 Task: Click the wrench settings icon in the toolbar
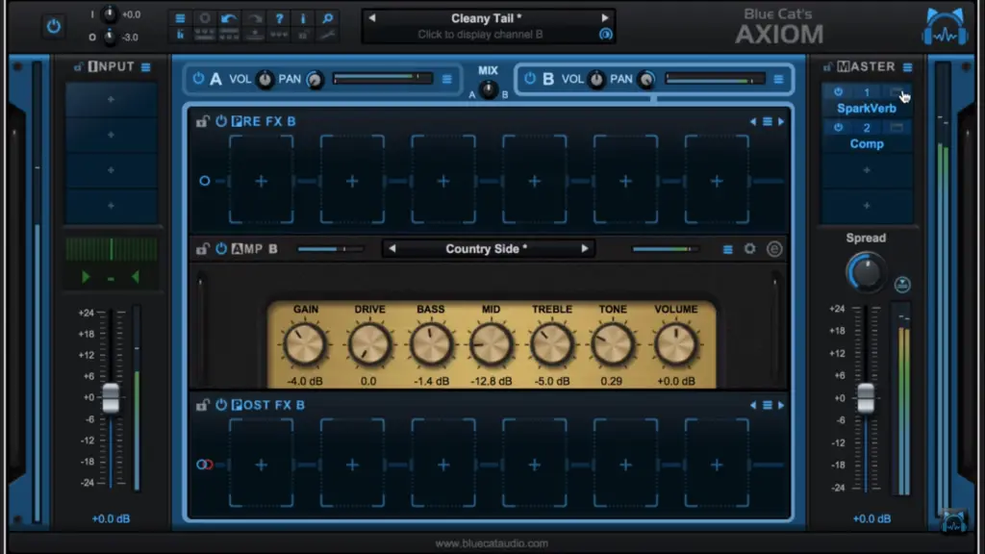328,36
